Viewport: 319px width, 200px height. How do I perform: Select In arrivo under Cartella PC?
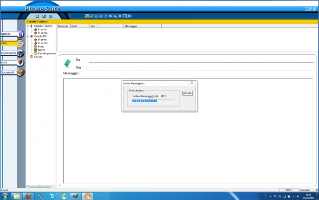(42, 40)
